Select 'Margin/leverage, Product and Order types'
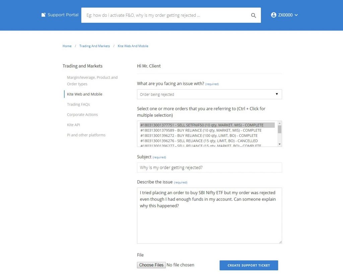The image size is (343, 274). click(92, 80)
